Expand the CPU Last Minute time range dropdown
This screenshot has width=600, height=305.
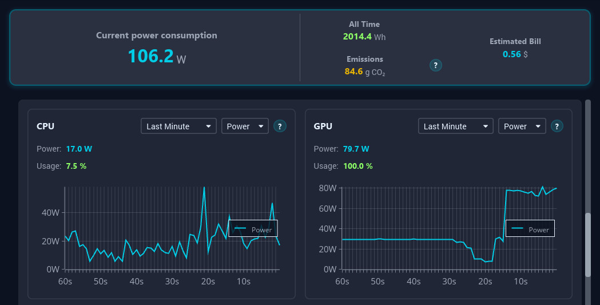click(178, 126)
